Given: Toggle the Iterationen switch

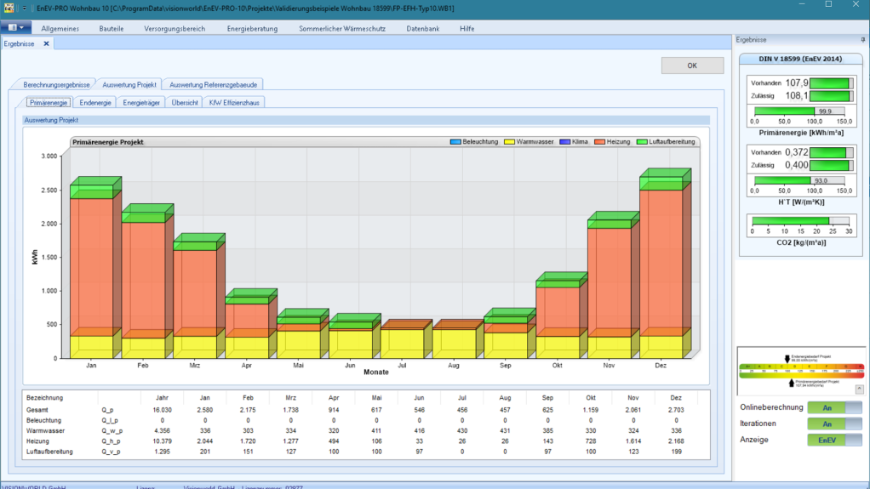Looking at the screenshot, I should [834, 424].
